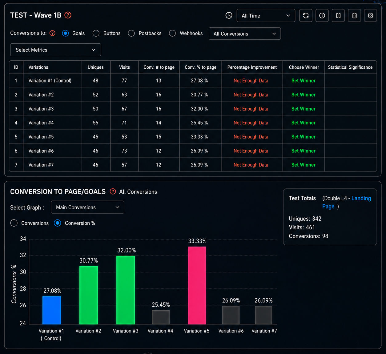Screen dimensions: 386x354
Task: Click the blue Variation #1 Control bar
Action: point(52,310)
